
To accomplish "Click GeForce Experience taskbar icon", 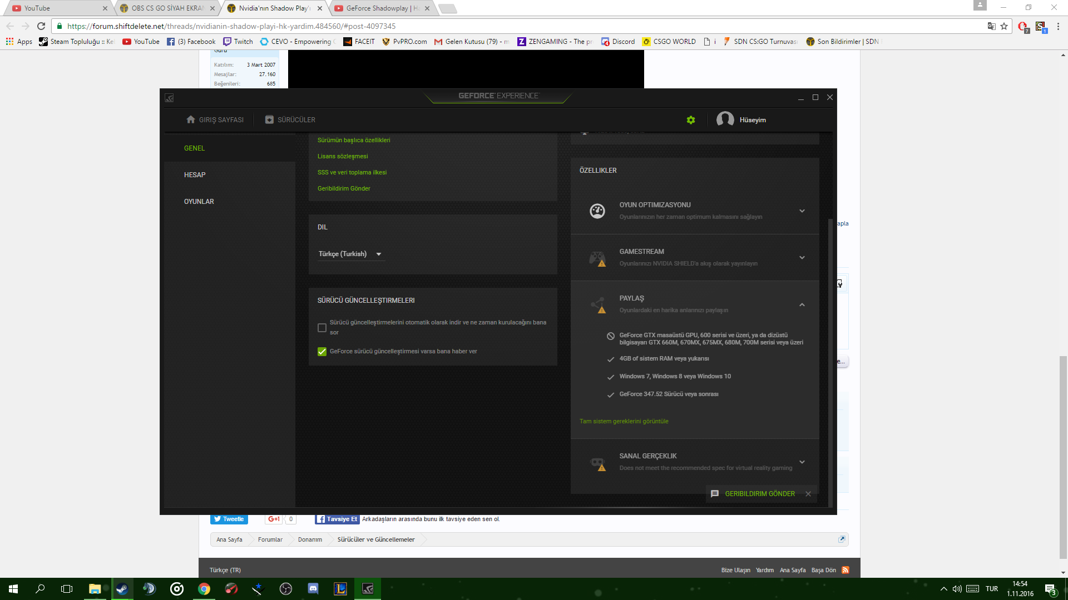I will 368,589.
